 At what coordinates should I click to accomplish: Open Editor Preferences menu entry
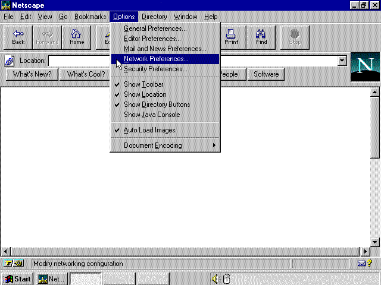pos(165,39)
